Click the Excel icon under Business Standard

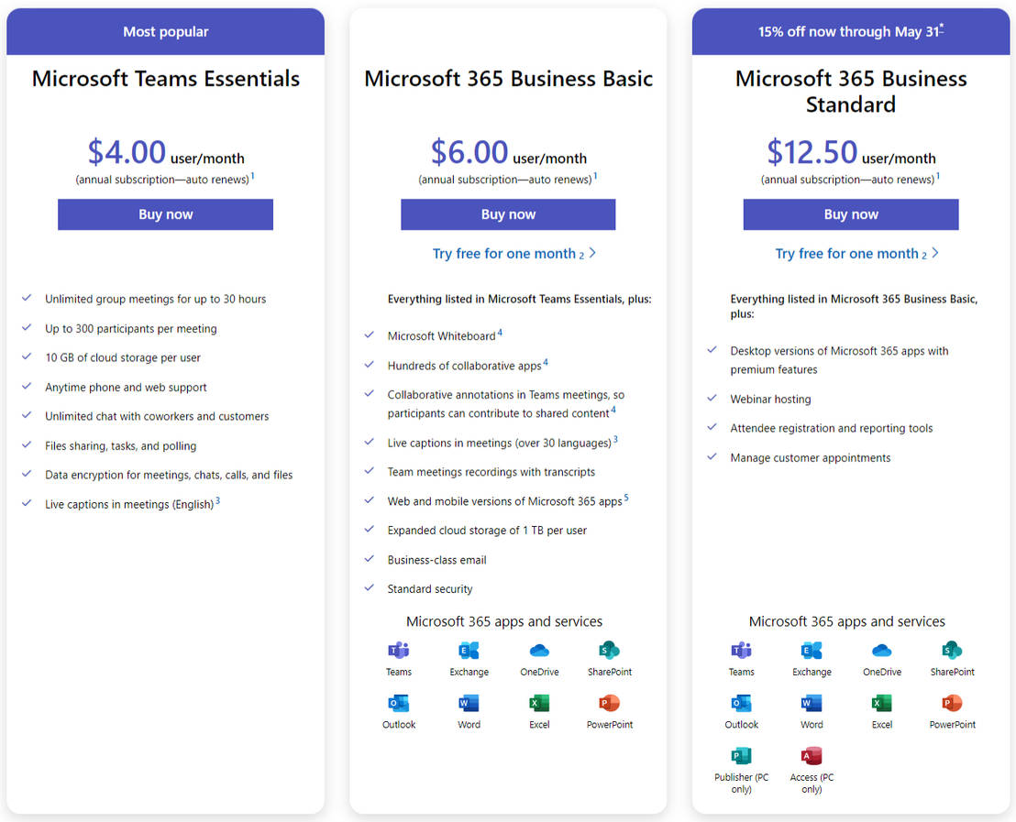pos(881,704)
